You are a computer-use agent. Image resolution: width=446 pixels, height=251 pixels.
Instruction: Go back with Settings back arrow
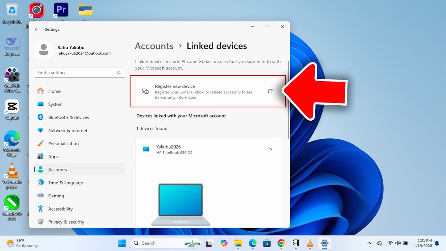pos(37,29)
